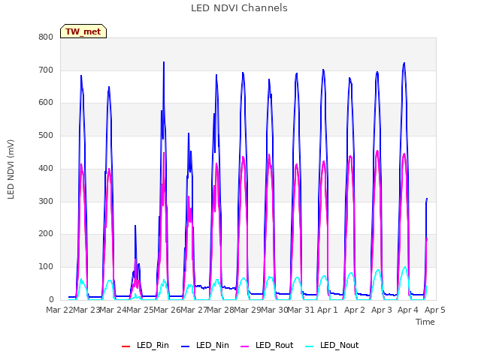
Task: Click the Apr 4 x-axis tick label
Action: [408, 310]
